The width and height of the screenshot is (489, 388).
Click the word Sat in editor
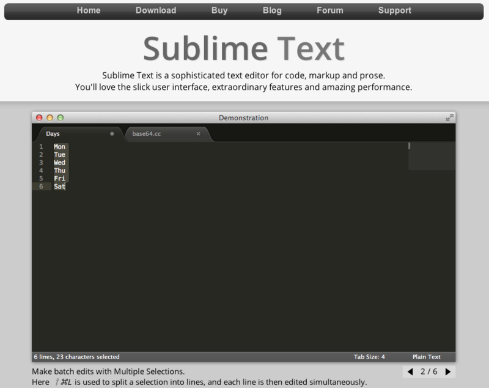(59, 187)
